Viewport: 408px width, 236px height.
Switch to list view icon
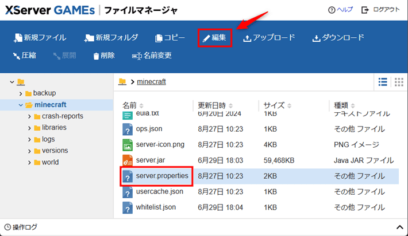[x=383, y=82]
